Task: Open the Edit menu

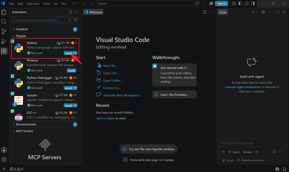Action: click(20, 4)
